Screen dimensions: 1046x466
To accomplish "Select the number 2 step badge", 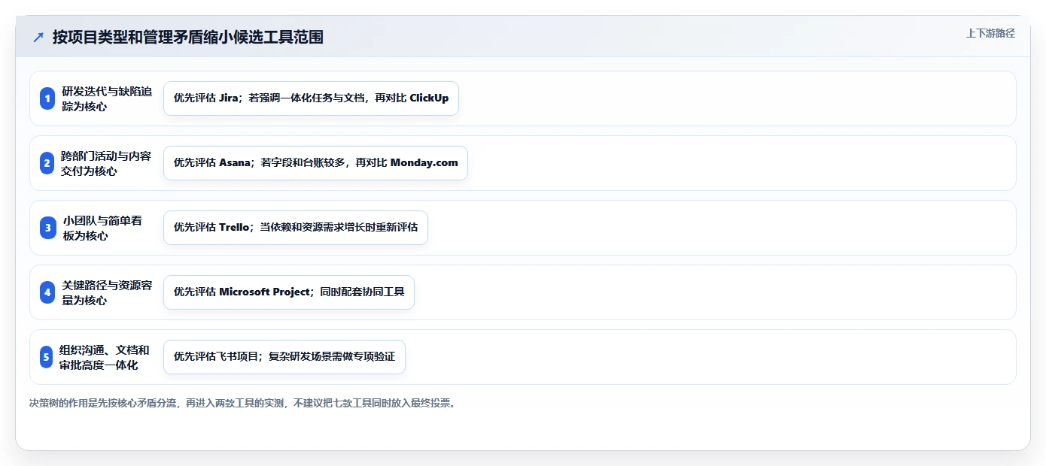I will tap(47, 163).
